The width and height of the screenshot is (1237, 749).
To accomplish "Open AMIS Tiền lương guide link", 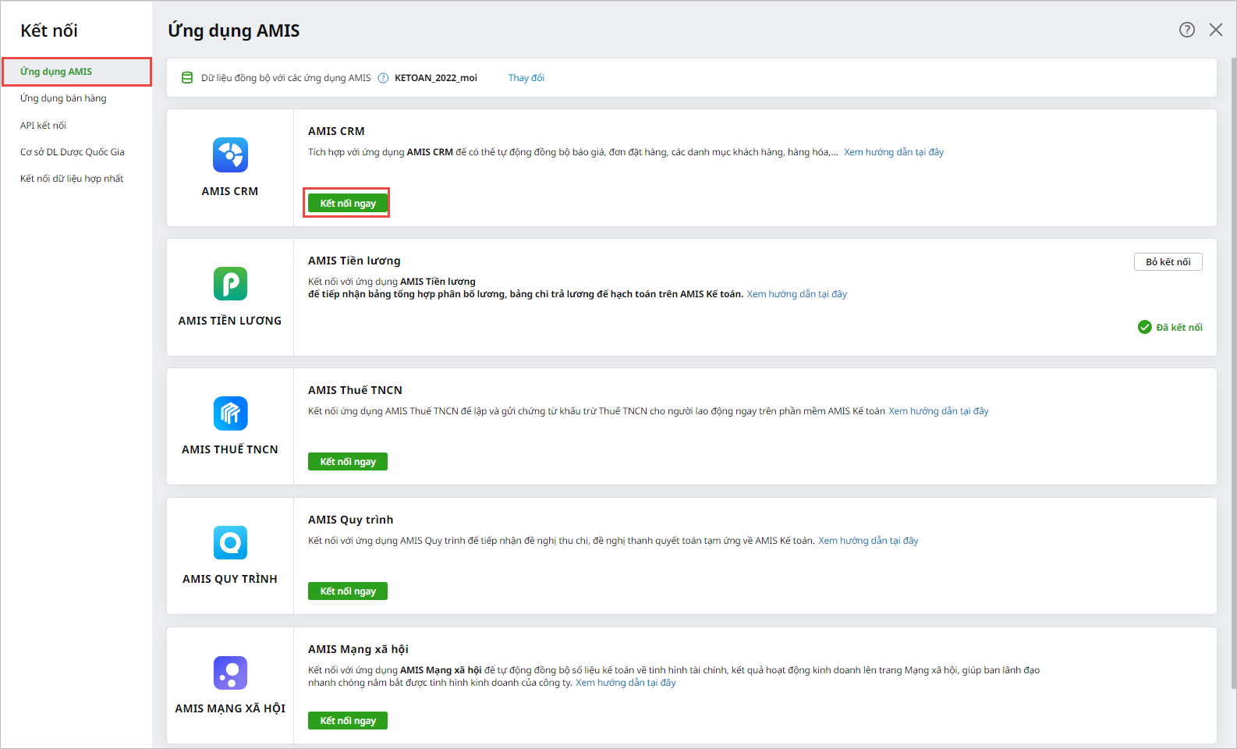I will tap(797, 294).
